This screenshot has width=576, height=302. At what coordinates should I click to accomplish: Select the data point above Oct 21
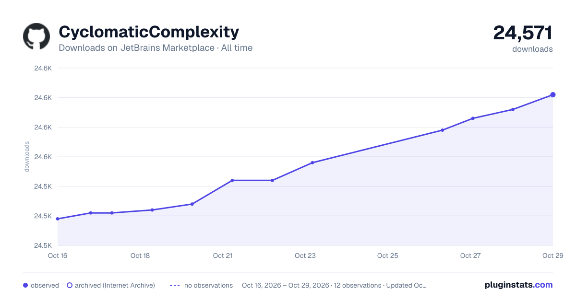232,180
